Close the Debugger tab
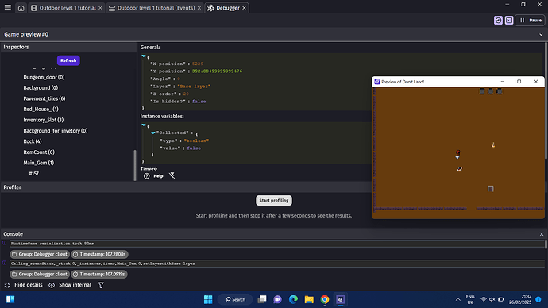 tap(245, 8)
